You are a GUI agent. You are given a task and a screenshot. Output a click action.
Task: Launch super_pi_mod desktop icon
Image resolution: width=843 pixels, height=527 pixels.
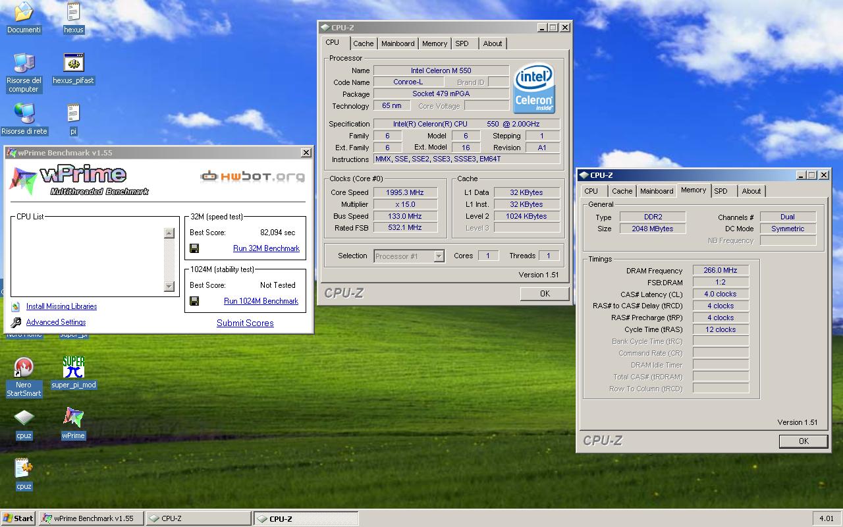(73, 367)
